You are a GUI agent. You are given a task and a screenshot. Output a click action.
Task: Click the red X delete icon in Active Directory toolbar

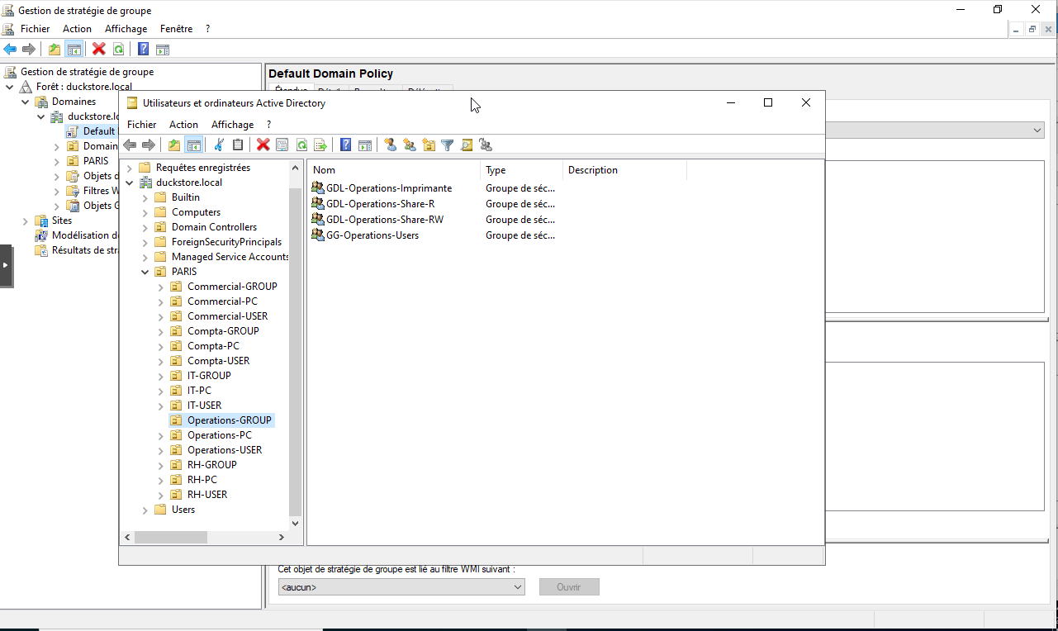(x=263, y=145)
